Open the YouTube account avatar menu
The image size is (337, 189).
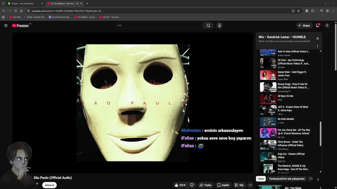click(x=327, y=25)
